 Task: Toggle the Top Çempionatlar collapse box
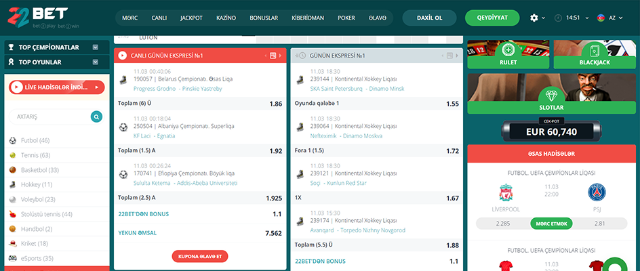click(x=96, y=47)
